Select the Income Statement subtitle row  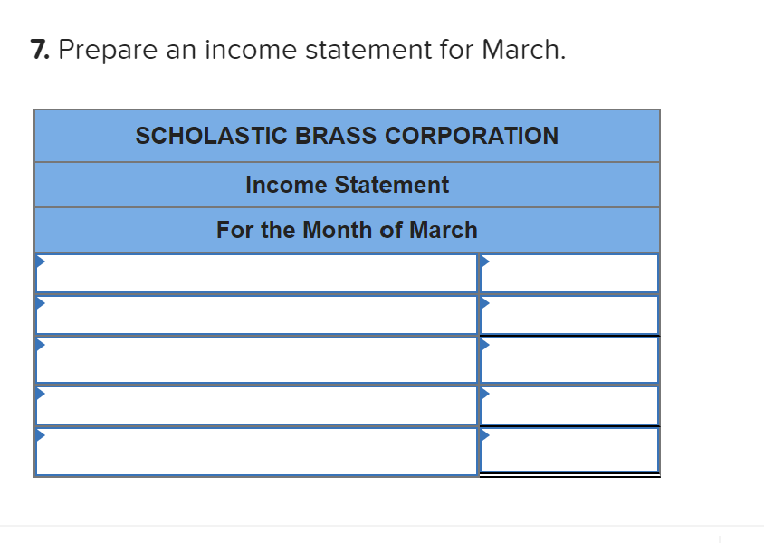[347, 185]
